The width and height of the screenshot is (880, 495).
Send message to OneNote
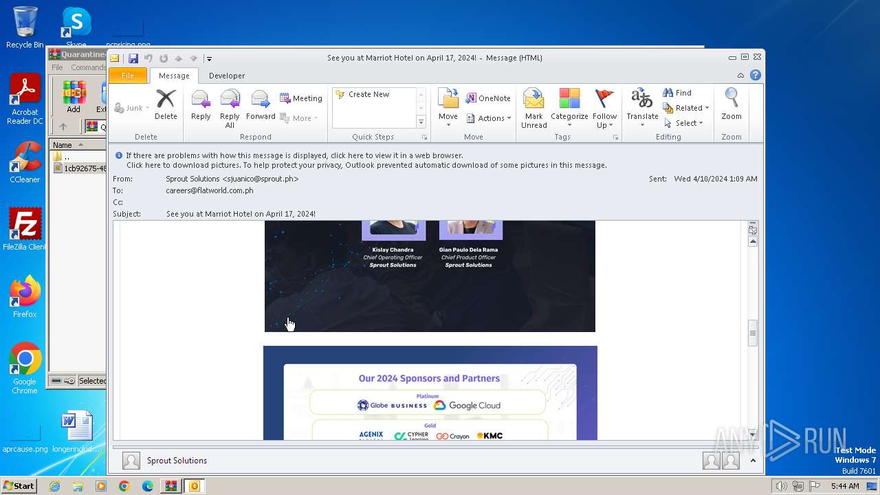(x=488, y=98)
